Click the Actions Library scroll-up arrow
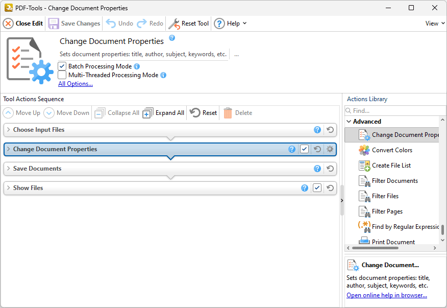This screenshot has height=308, width=447. point(442,120)
